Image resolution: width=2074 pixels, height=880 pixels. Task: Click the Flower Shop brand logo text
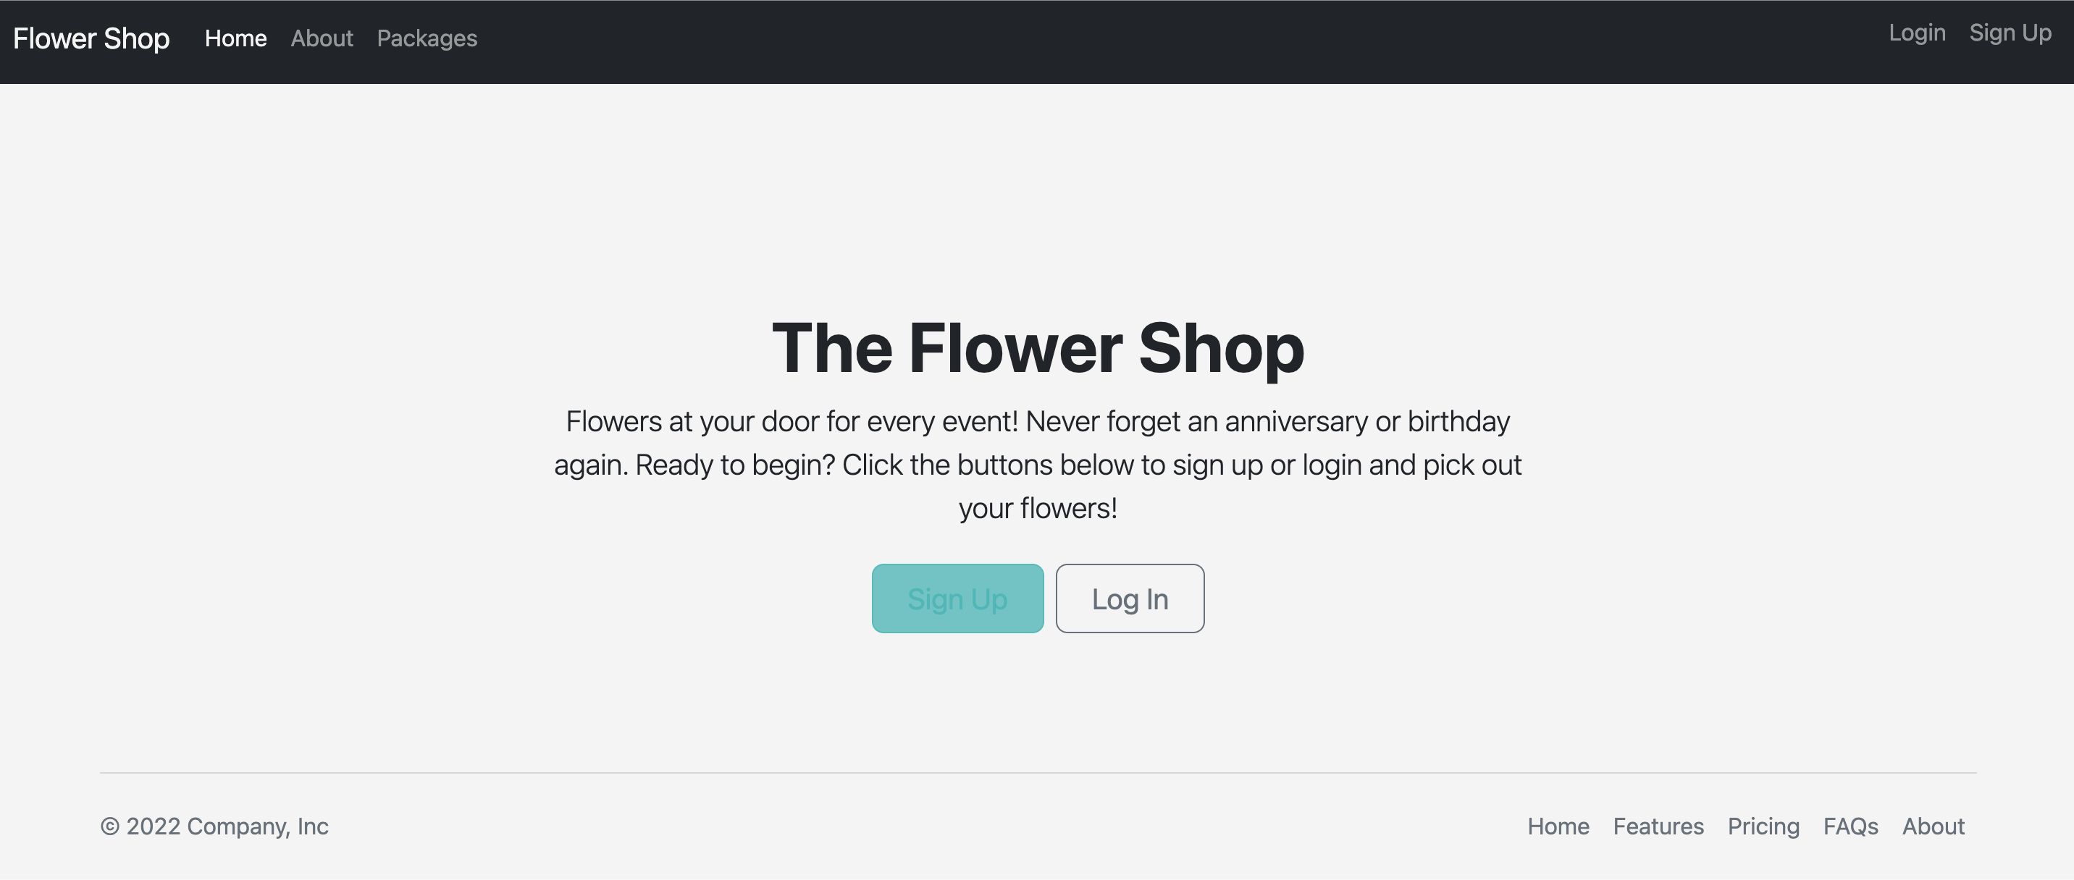tap(91, 38)
